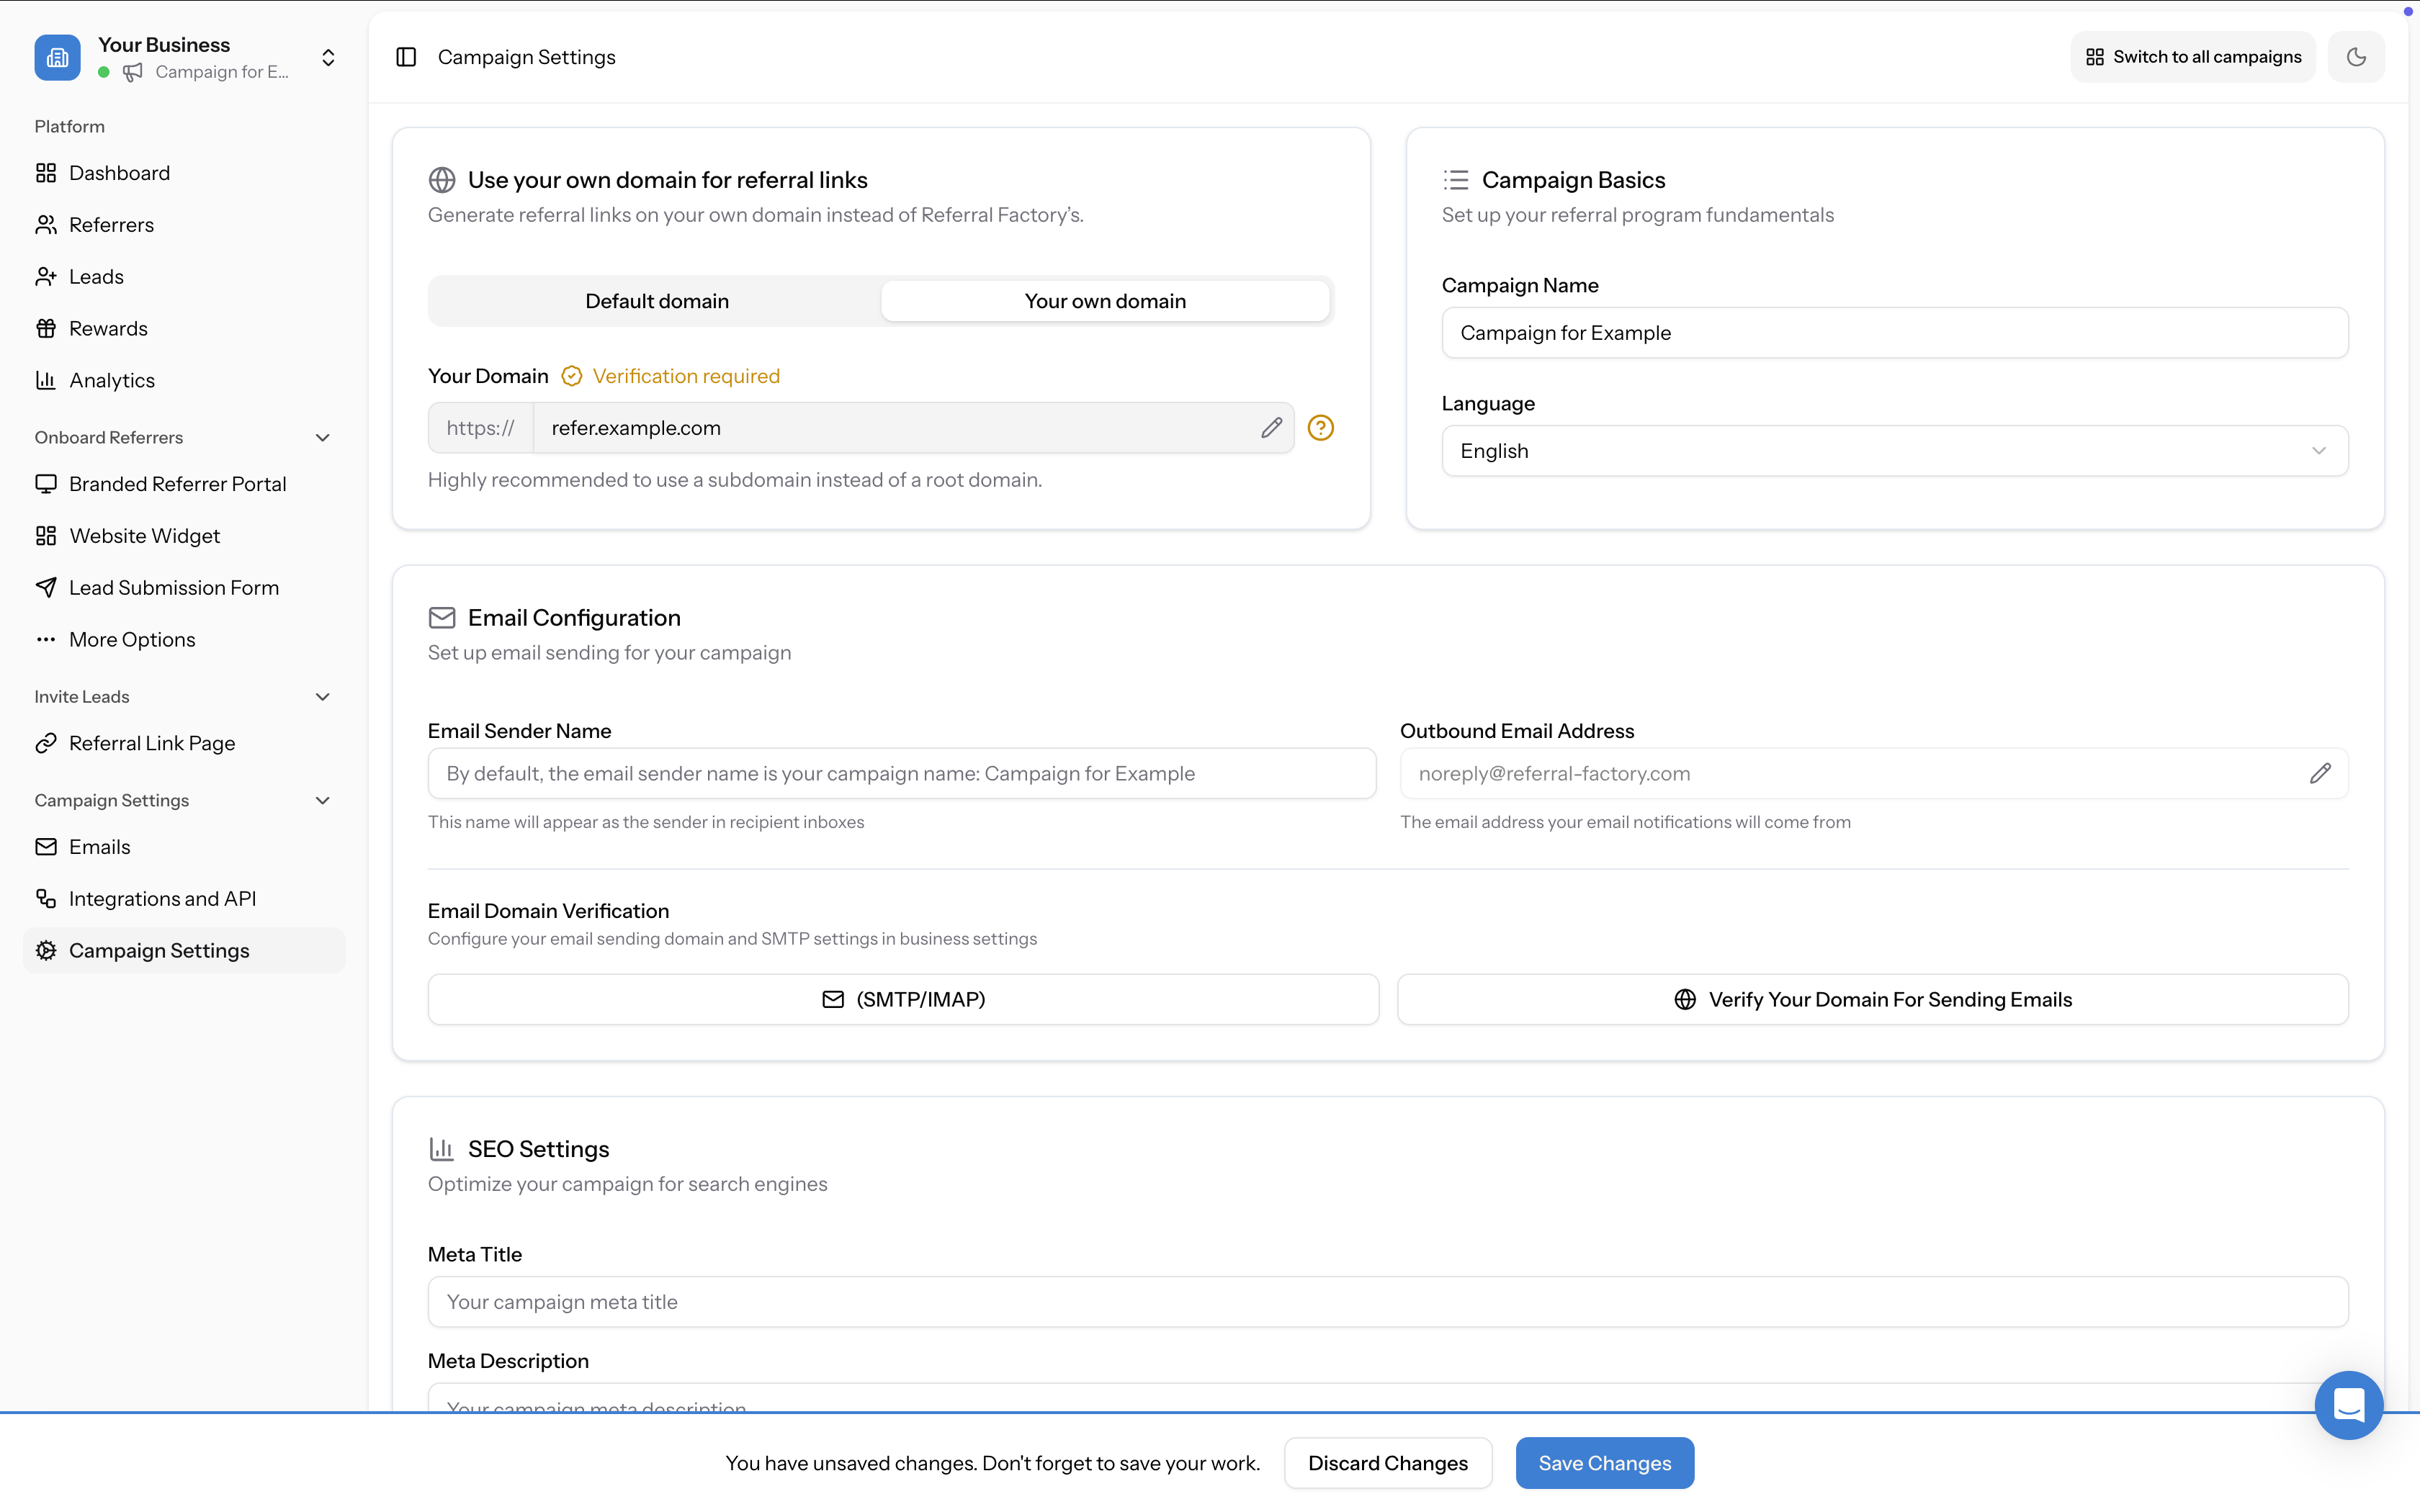Image resolution: width=2420 pixels, height=1512 pixels.
Task: Open the Emails settings page
Action: 99,846
